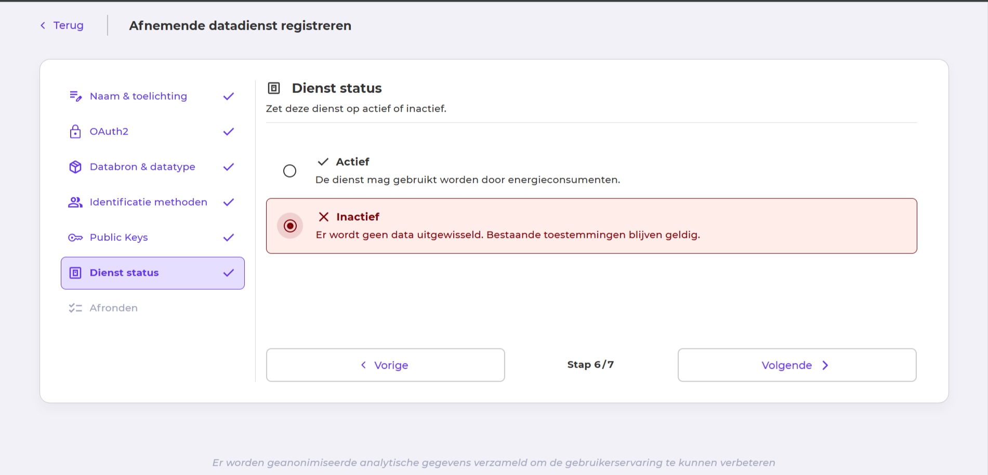Image resolution: width=988 pixels, height=475 pixels.
Task: Click the checkmark next to Public Keys
Action: click(228, 237)
